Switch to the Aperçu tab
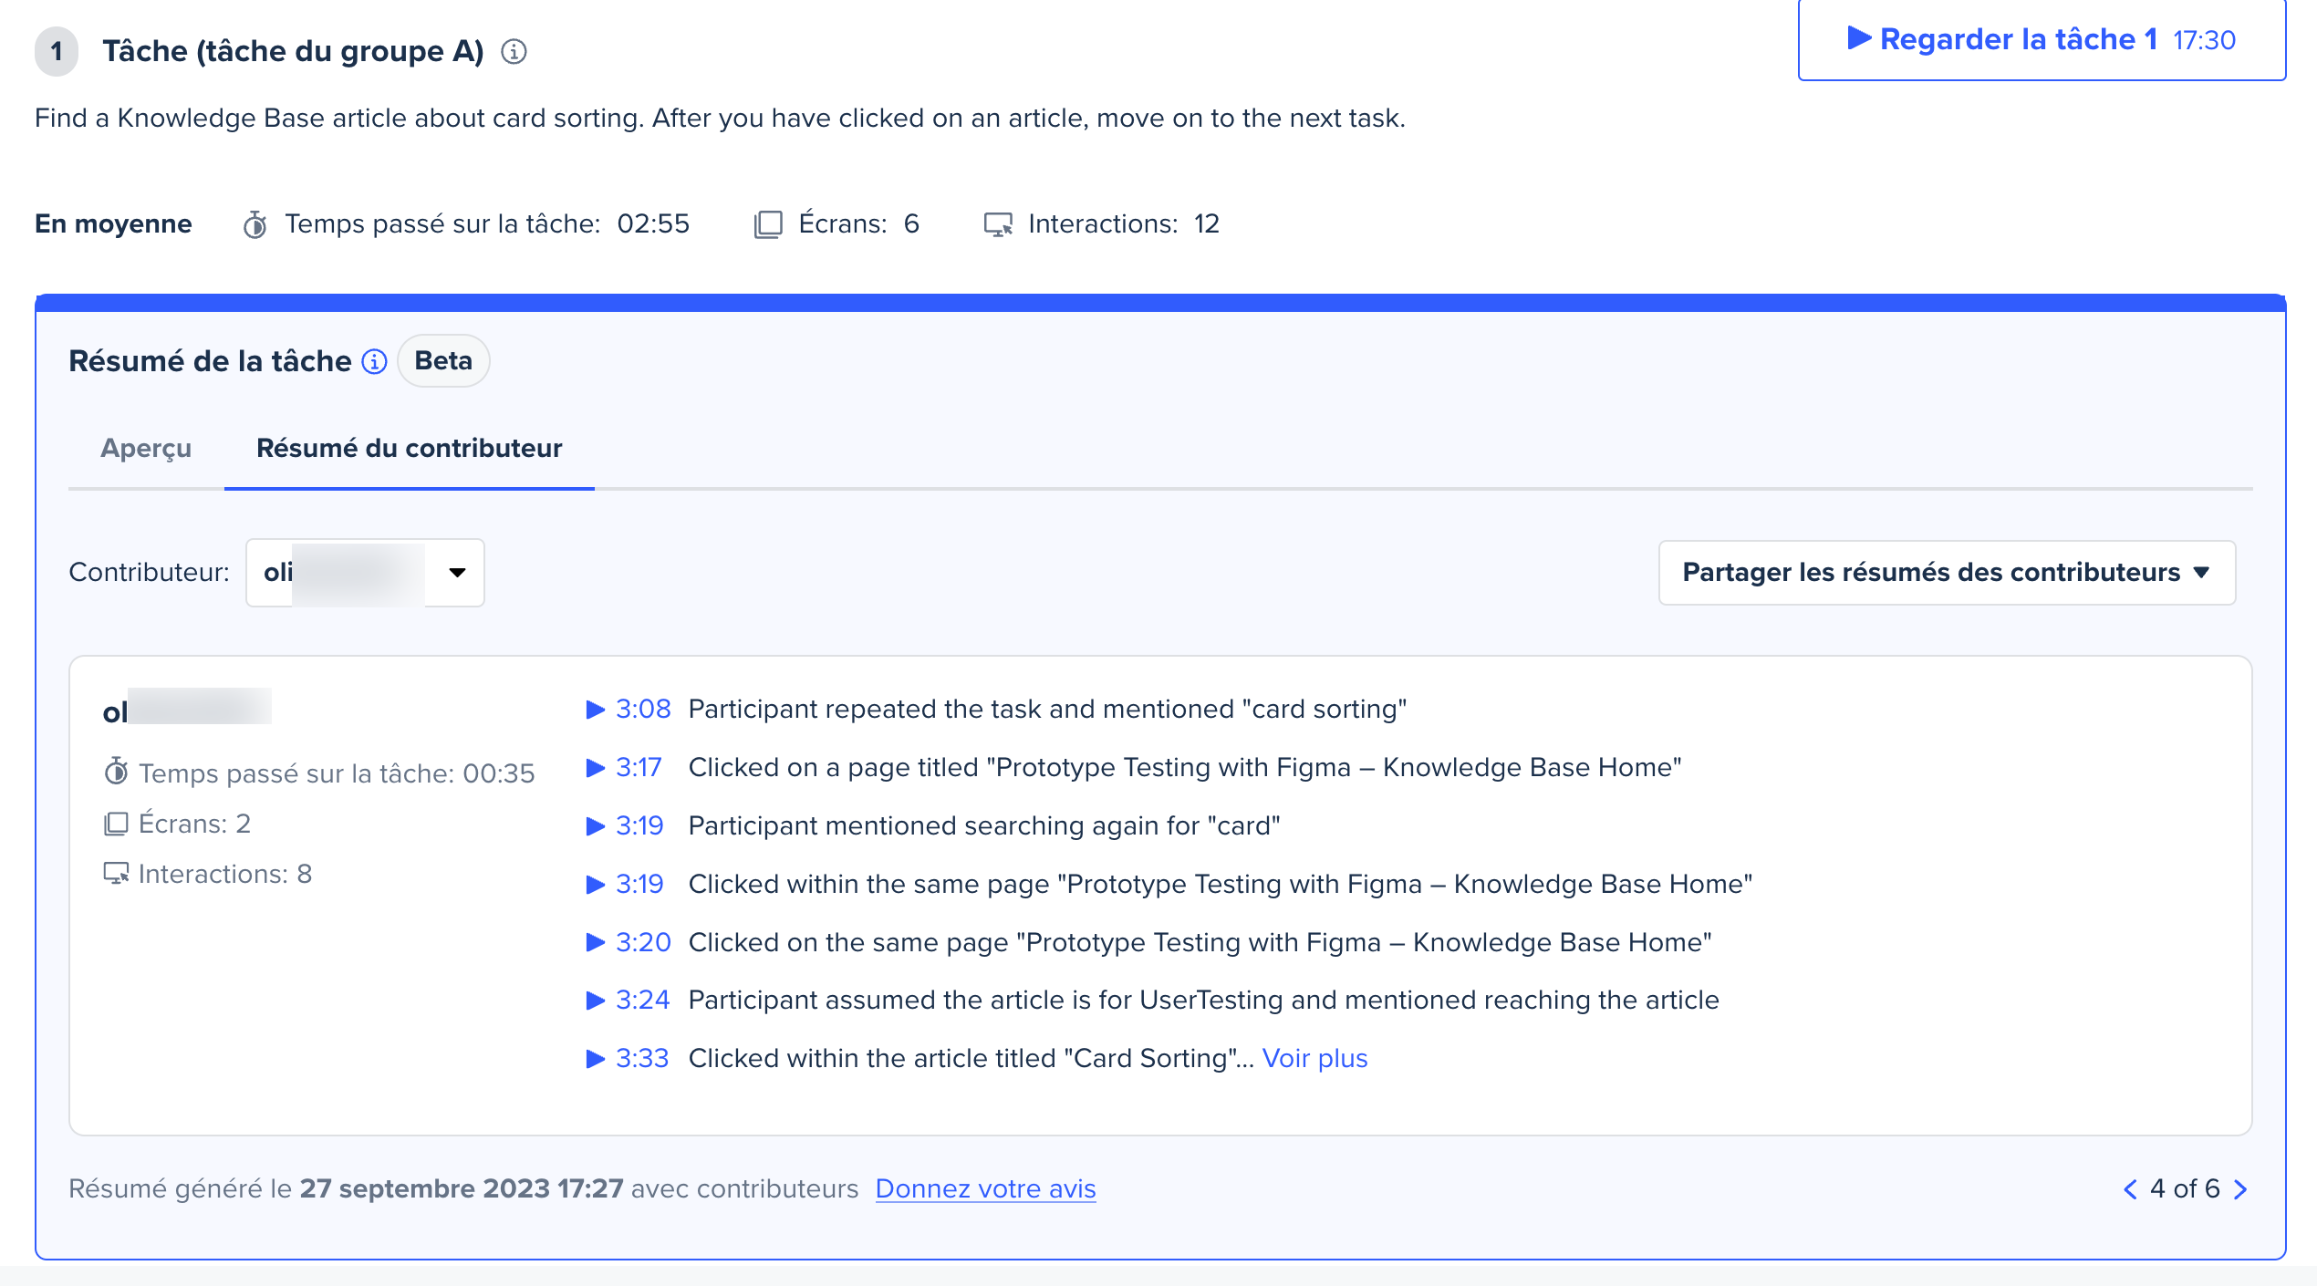Image resolution: width=2317 pixels, height=1286 pixels. 146,449
